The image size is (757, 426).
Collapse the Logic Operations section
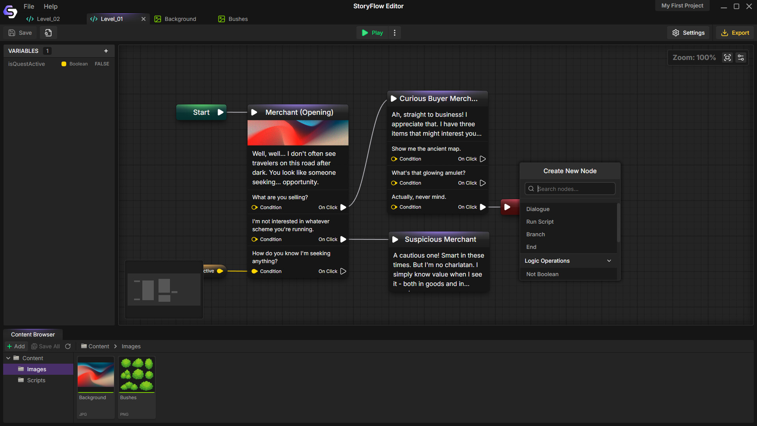pyautogui.click(x=609, y=261)
